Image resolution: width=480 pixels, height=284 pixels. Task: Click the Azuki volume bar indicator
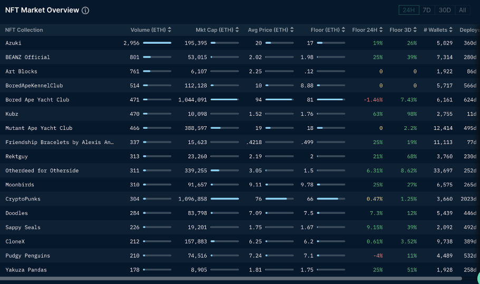157,43
